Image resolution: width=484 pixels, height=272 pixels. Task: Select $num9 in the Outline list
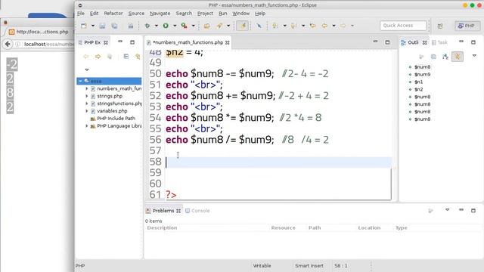coord(422,74)
